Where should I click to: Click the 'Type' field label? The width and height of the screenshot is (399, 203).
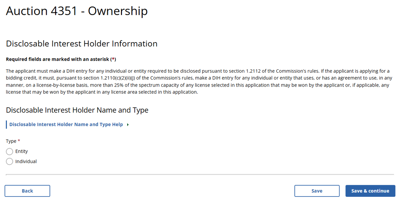point(11,141)
